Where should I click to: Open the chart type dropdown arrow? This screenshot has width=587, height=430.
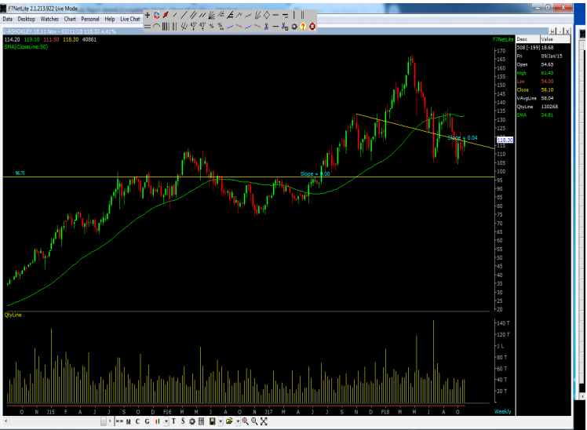pyautogui.click(x=166, y=421)
